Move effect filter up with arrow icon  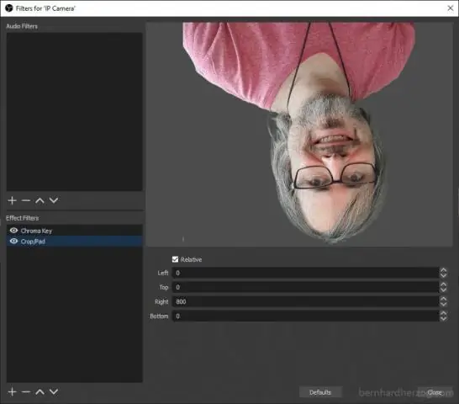click(40, 391)
